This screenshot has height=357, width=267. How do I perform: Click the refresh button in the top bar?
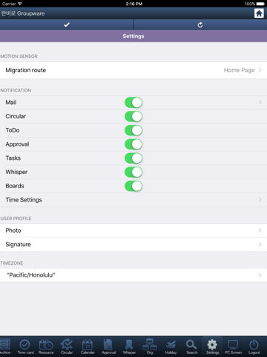(200, 25)
